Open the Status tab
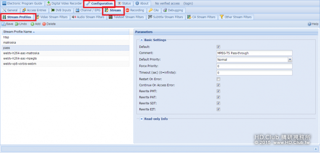 coord(124,3)
